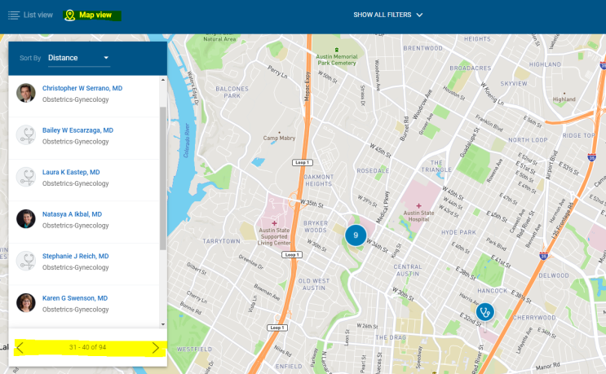Click the stethoscope map marker near Hancock
Viewport: 606px width, 374px height.
coord(485,311)
